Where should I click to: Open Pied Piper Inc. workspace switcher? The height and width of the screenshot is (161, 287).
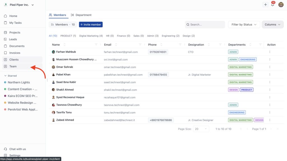pyautogui.click(x=20, y=5)
